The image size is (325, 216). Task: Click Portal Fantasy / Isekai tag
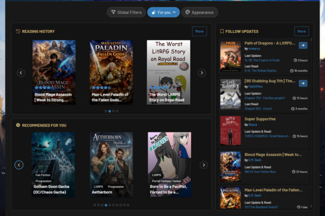pyautogui.click(x=166, y=181)
